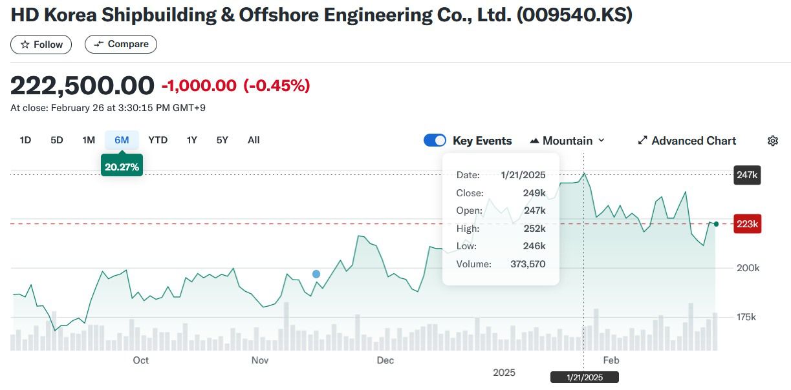
Task: Select the 1Y time range
Action: pos(191,140)
